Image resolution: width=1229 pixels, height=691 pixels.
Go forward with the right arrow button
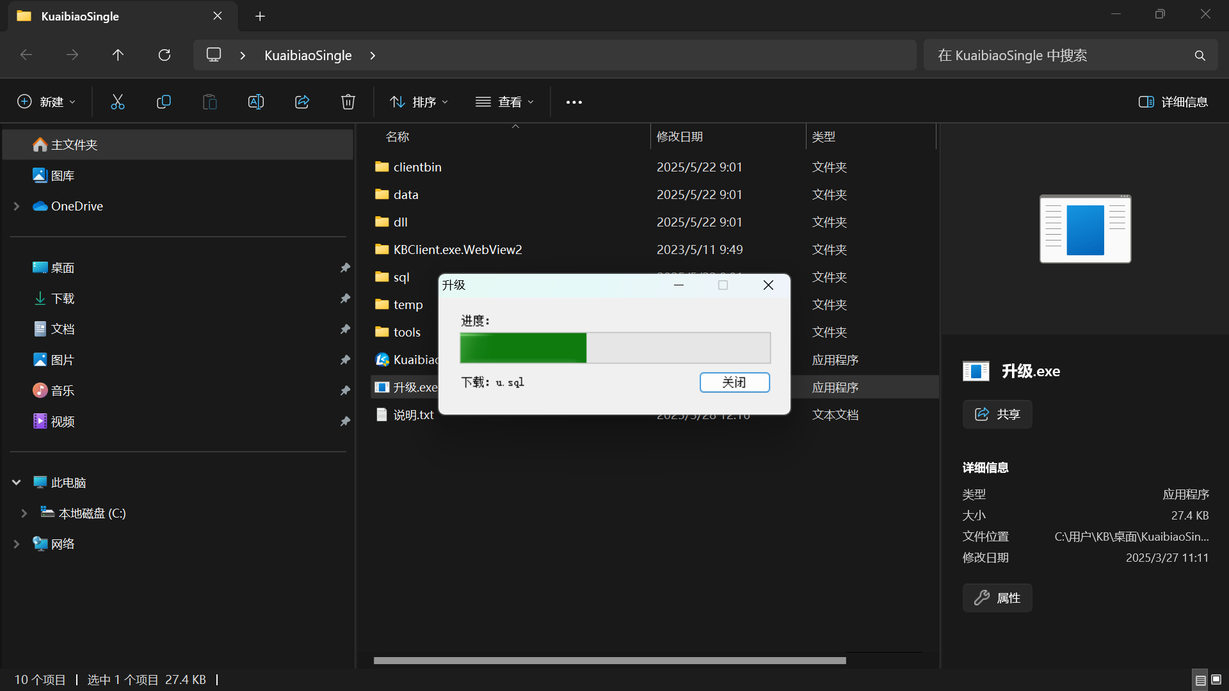coord(72,55)
